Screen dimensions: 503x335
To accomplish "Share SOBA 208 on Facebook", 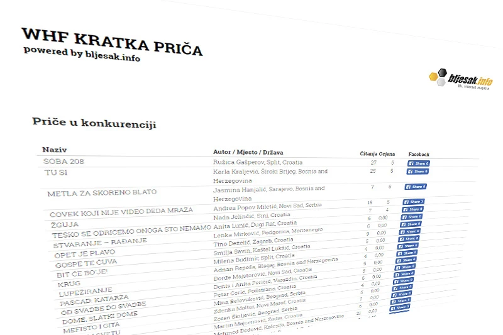I will click(419, 163).
